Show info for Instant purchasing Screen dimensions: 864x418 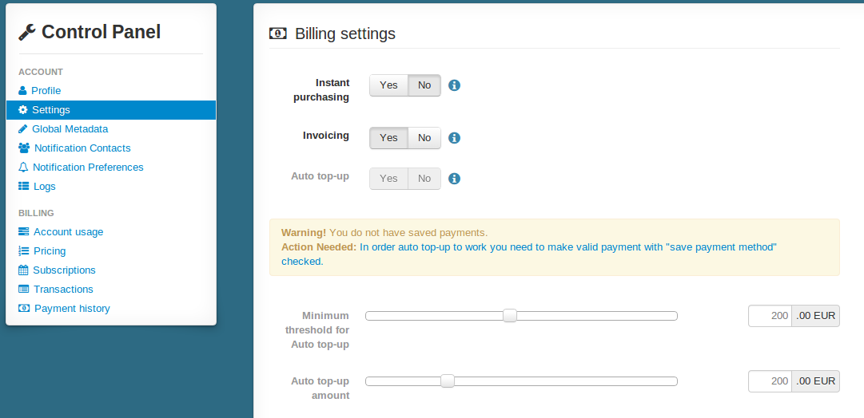pyautogui.click(x=454, y=85)
